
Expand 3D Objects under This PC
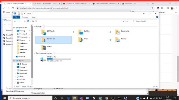pyautogui.click(x=15, y=64)
